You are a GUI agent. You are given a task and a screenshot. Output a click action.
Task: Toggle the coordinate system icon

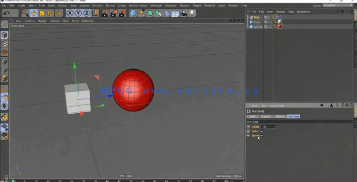tap(95, 13)
